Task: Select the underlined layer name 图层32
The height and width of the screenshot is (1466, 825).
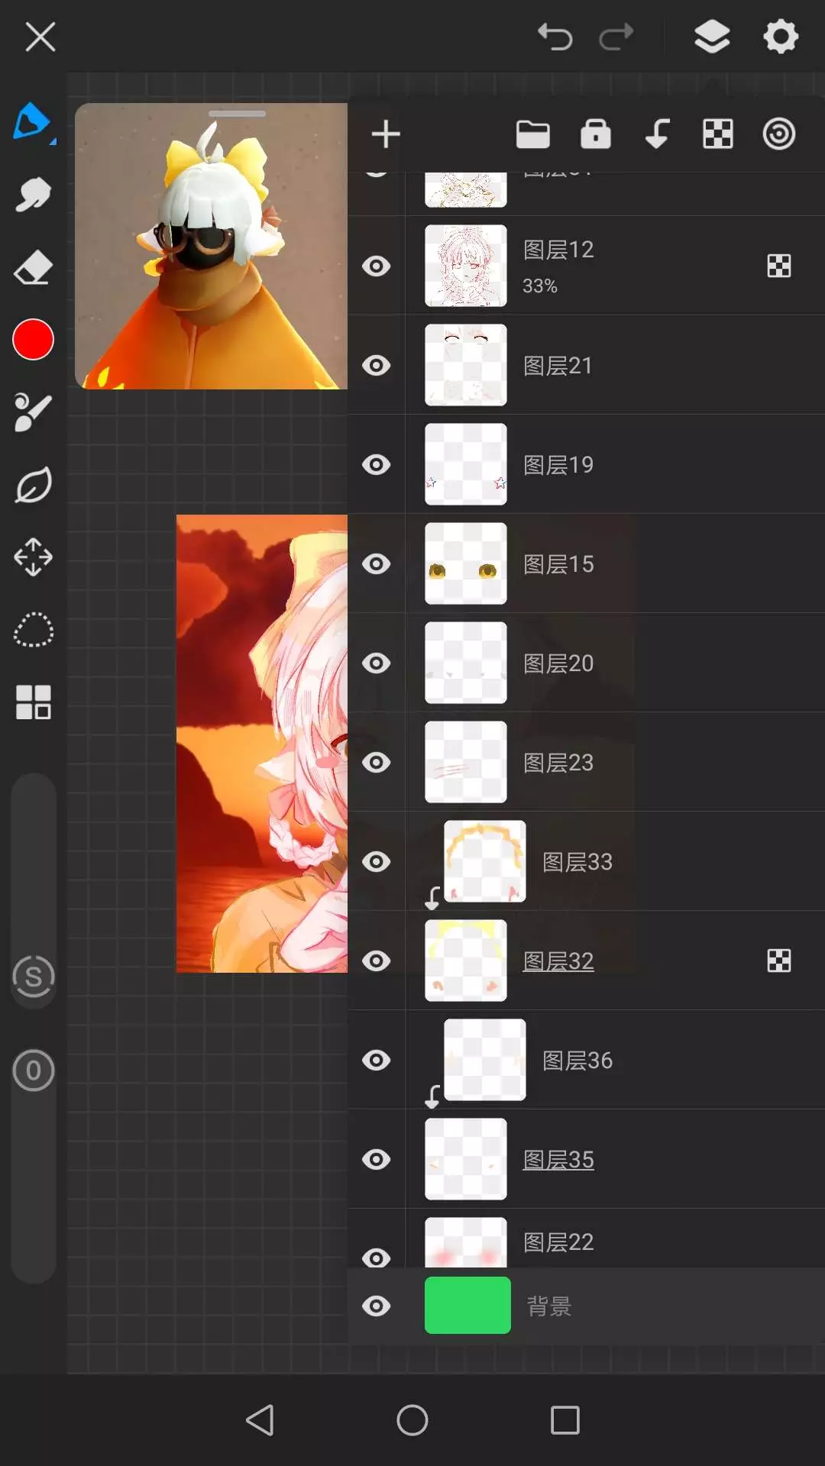Action: 558,961
